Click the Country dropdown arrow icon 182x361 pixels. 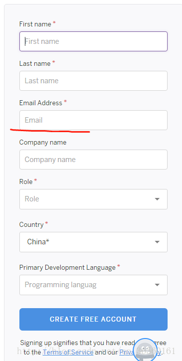157,242
